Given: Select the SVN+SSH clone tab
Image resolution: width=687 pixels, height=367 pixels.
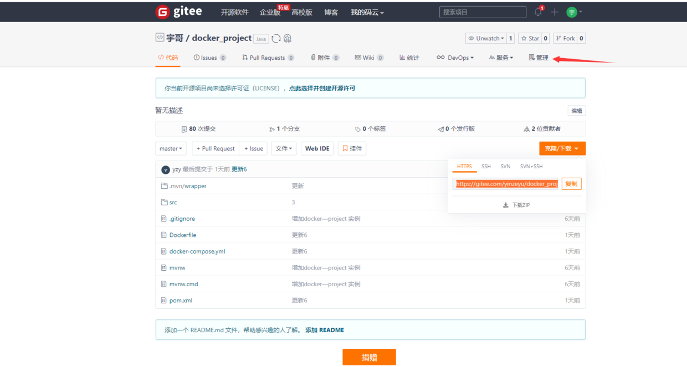Looking at the screenshot, I should click(x=531, y=166).
